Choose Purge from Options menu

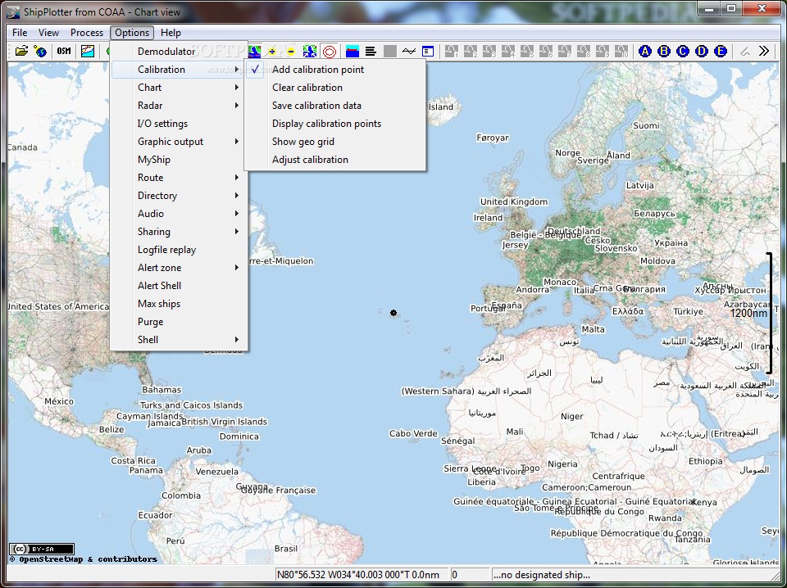click(179, 322)
